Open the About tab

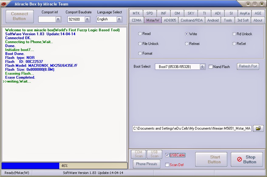pos(258,20)
